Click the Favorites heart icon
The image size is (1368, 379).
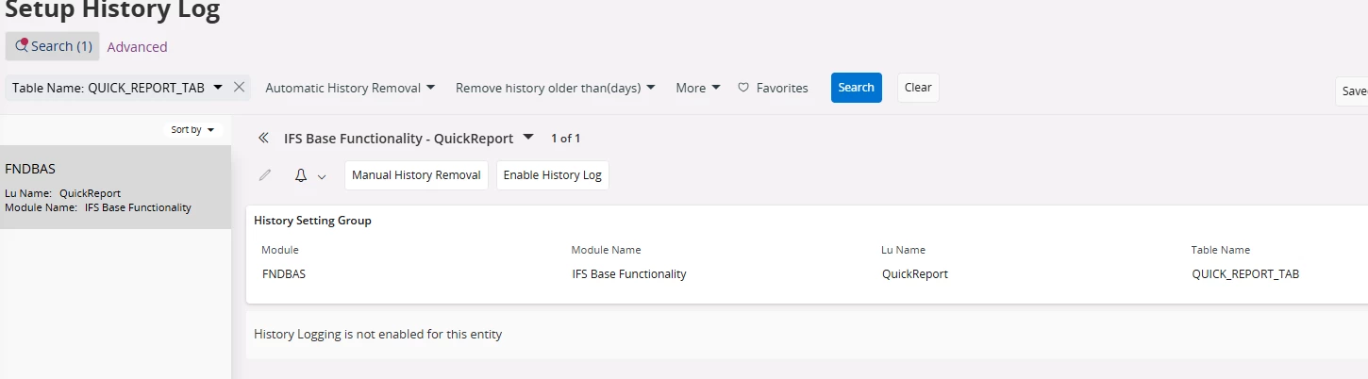pos(743,88)
